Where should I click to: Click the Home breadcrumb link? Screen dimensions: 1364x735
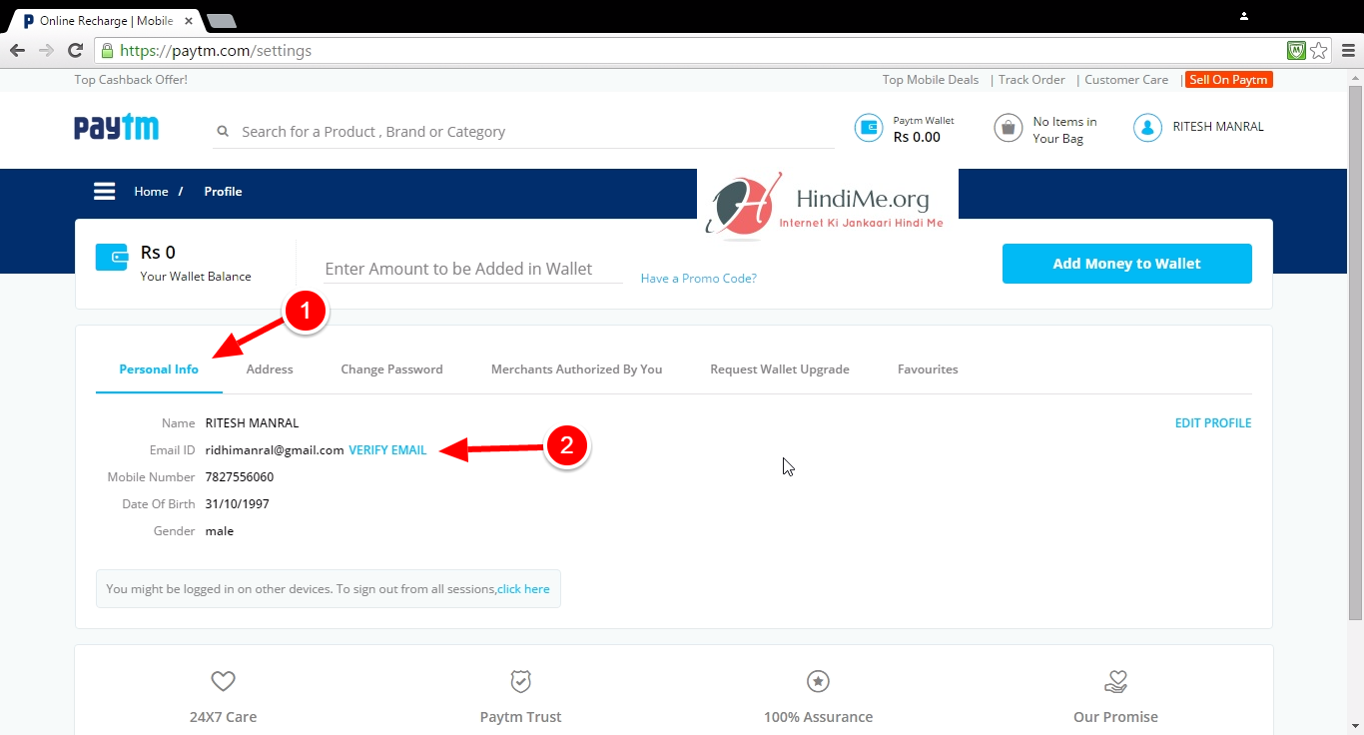point(151,192)
